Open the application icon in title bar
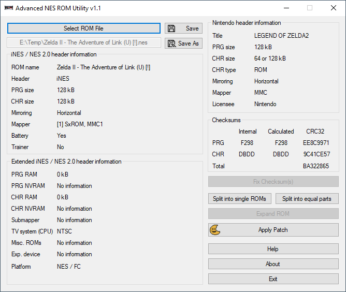 point(8,8)
